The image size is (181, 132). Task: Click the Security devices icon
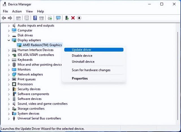[x=14, y=89]
